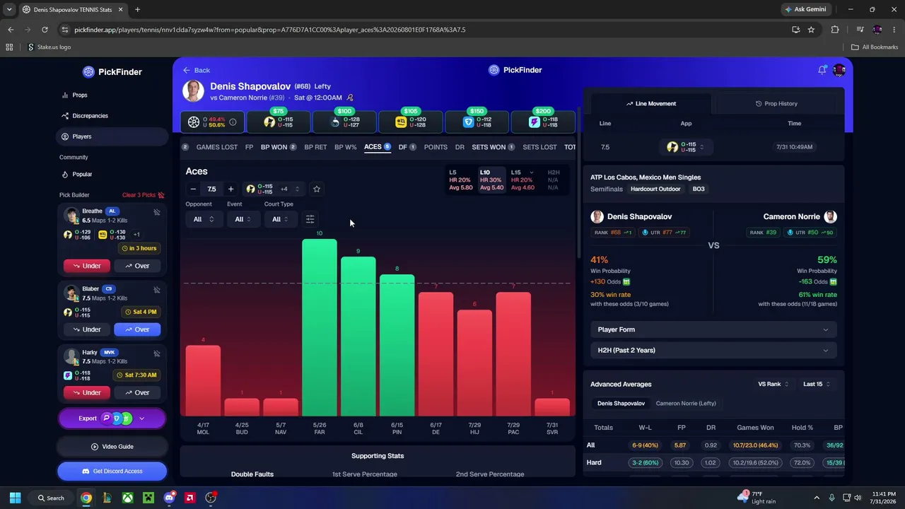This screenshot has height=509, width=905.
Task: Open Popular under Community
Action: [x=113, y=174]
